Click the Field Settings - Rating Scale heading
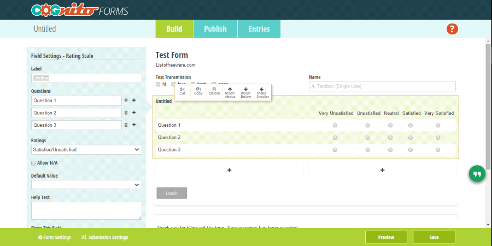 point(62,56)
